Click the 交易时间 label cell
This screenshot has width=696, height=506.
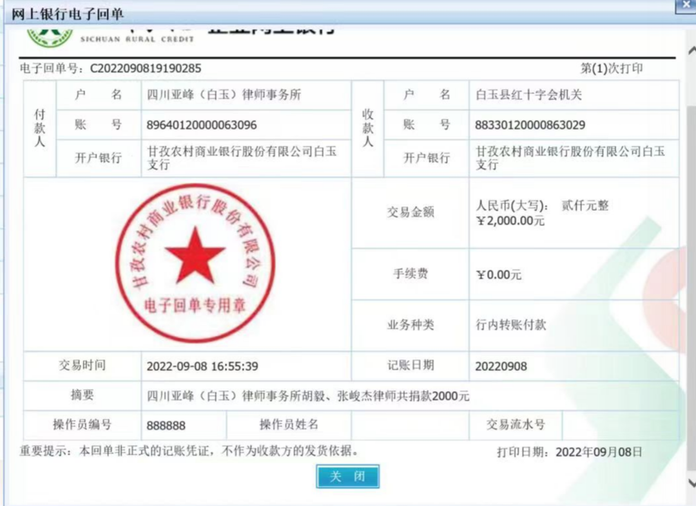pos(82,366)
